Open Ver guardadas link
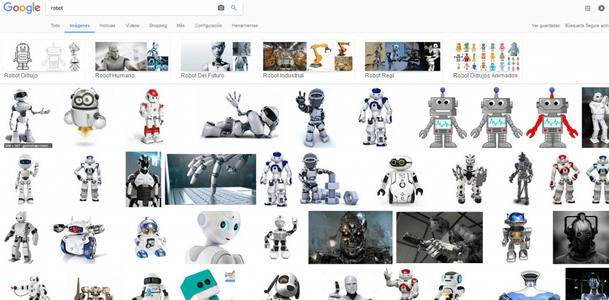The height and width of the screenshot is (300, 609). (x=546, y=26)
